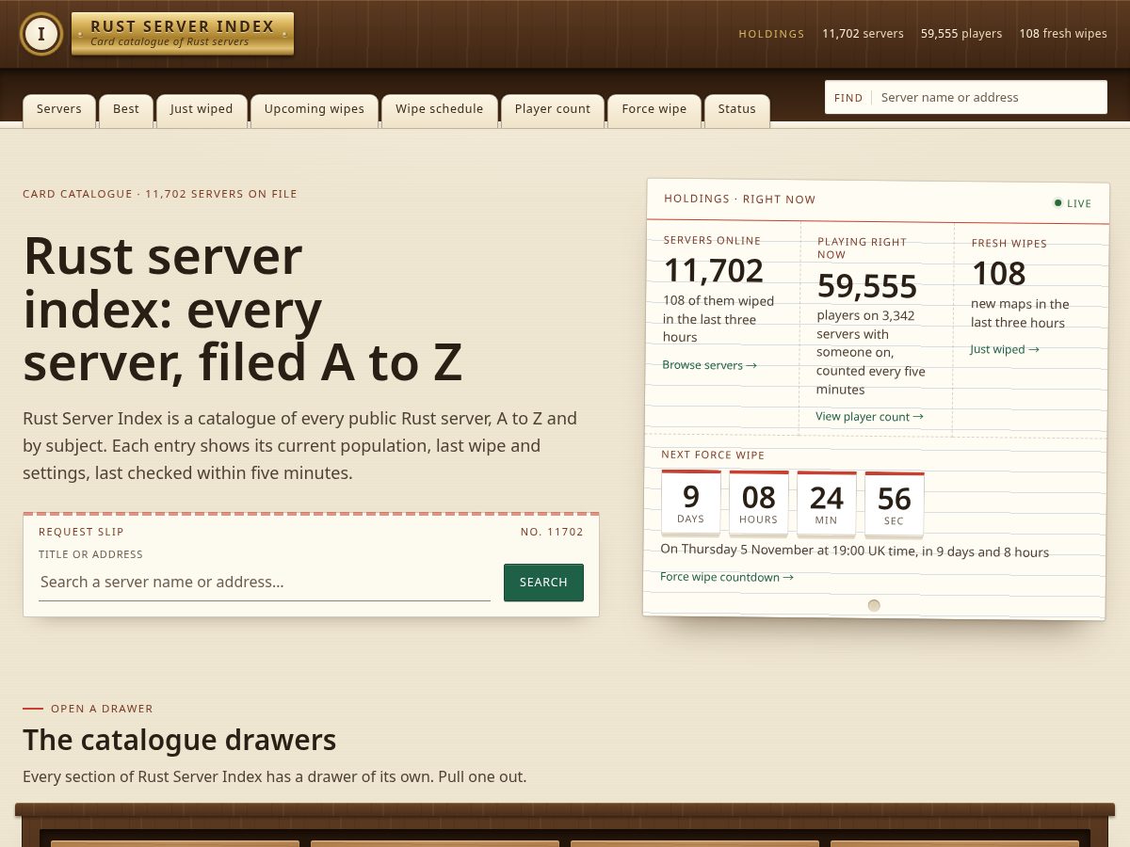Image resolution: width=1130 pixels, height=847 pixels.
Task: Click the green SEARCH button
Action: (x=543, y=583)
